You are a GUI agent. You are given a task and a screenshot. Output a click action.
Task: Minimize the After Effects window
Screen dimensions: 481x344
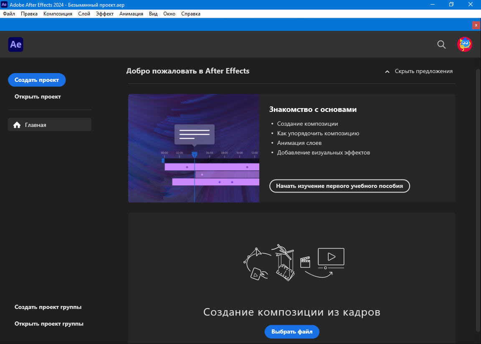432,5
